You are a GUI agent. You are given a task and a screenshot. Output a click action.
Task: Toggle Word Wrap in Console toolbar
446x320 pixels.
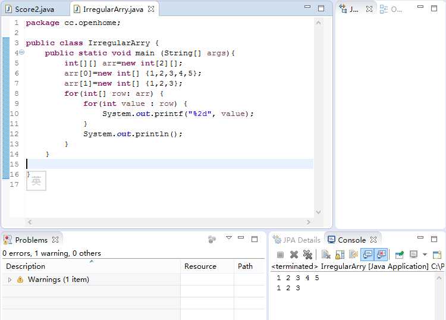[x=354, y=255]
